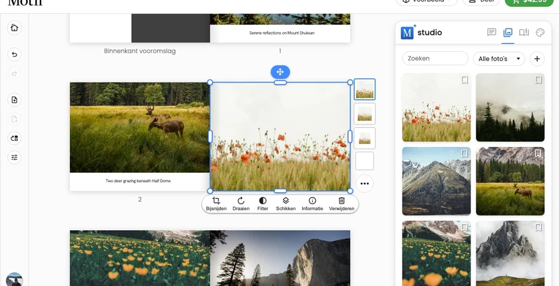Add a new page with left sidebar icon
The height and width of the screenshot is (286, 559).
(14, 100)
